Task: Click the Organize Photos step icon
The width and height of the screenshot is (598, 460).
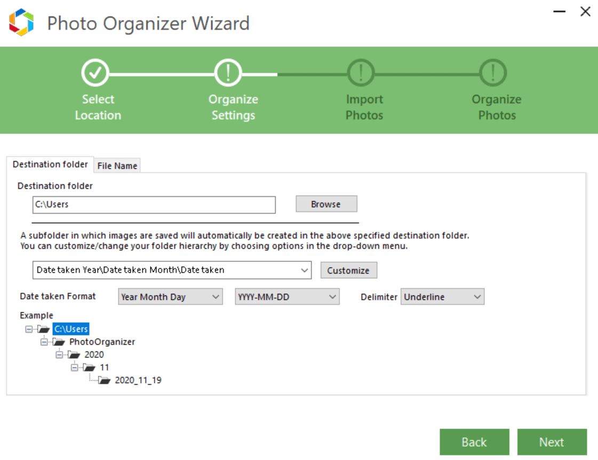Action: pyautogui.click(x=492, y=72)
